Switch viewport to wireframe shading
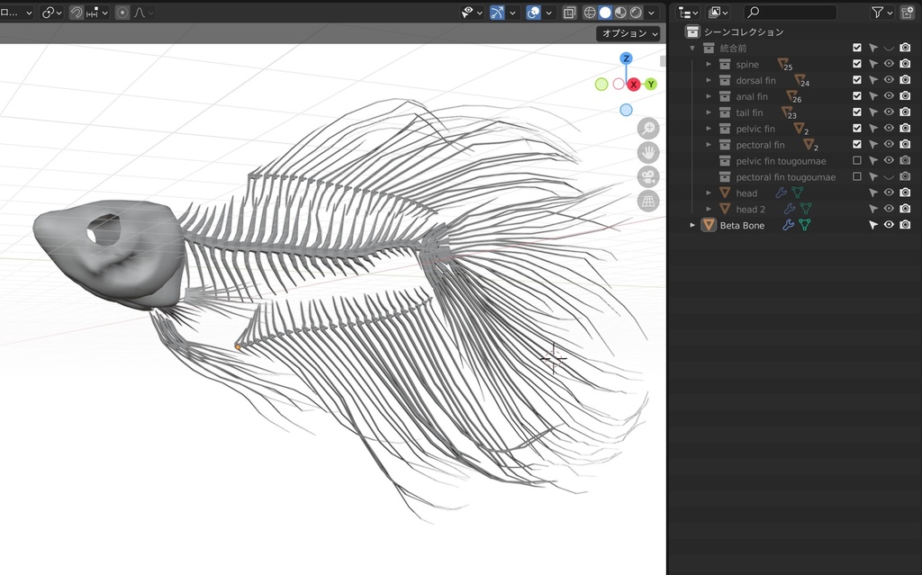Viewport: 922px width, 575px height. pyautogui.click(x=590, y=12)
